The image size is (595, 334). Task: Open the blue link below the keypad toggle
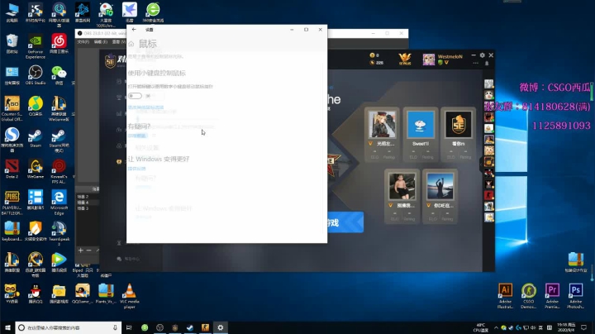(145, 107)
